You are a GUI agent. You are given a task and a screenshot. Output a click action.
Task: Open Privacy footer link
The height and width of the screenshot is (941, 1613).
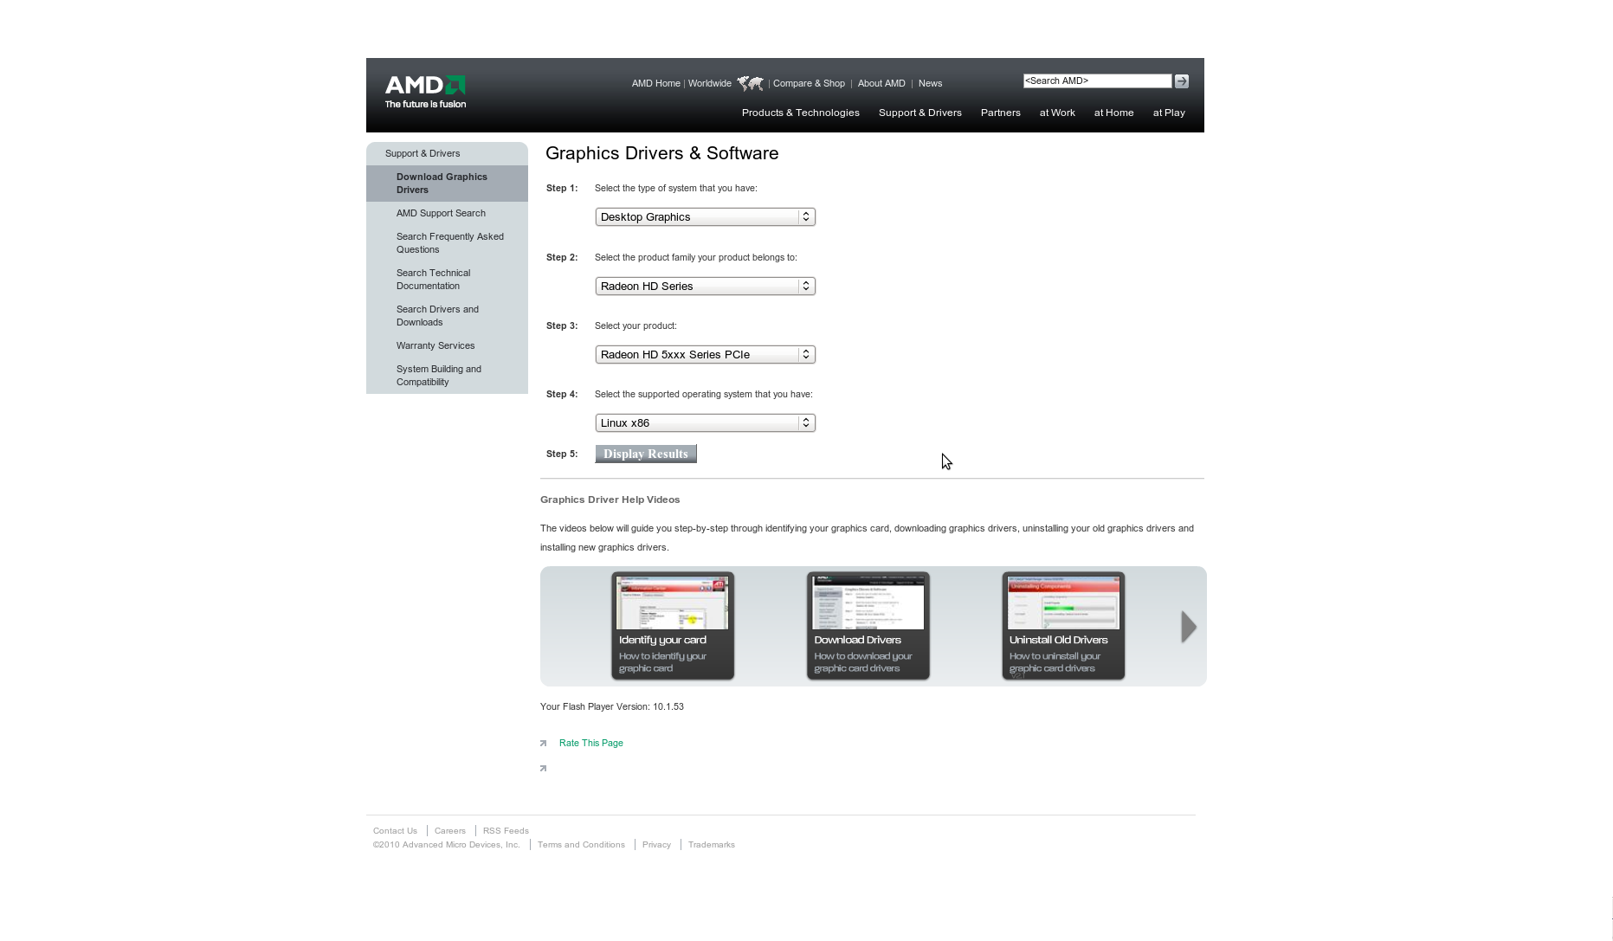(x=656, y=844)
